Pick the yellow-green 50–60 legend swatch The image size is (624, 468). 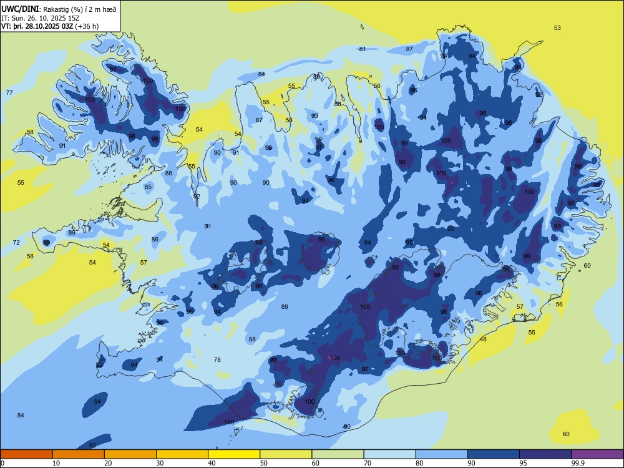point(286,454)
